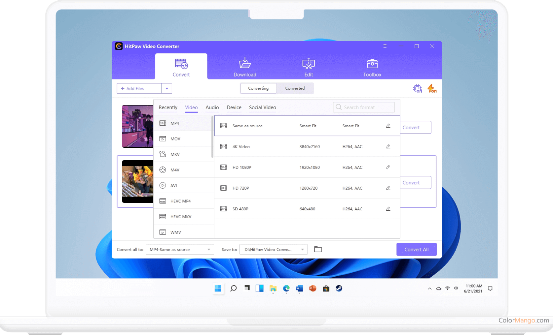
Task: Open the output folder icon
Action: coord(318,249)
